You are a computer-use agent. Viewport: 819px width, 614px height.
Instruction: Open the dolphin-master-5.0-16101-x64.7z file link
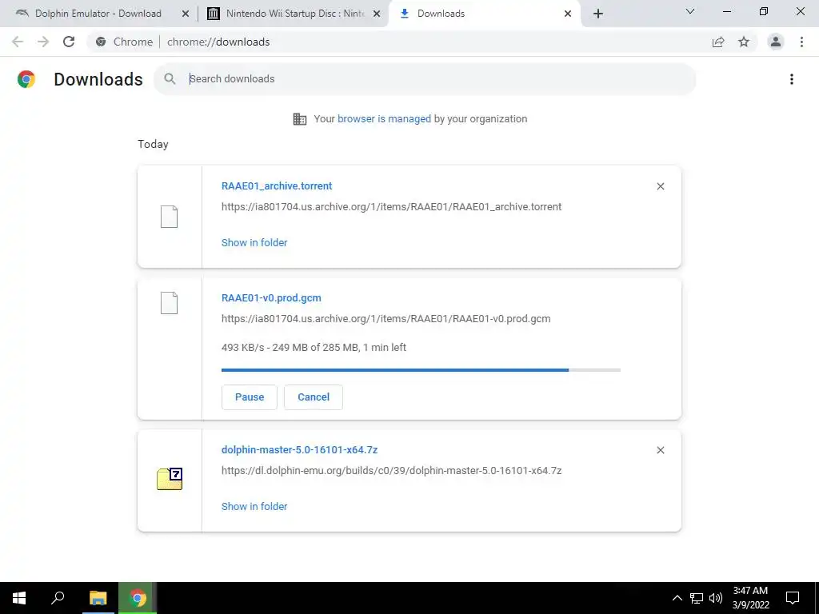299,450
